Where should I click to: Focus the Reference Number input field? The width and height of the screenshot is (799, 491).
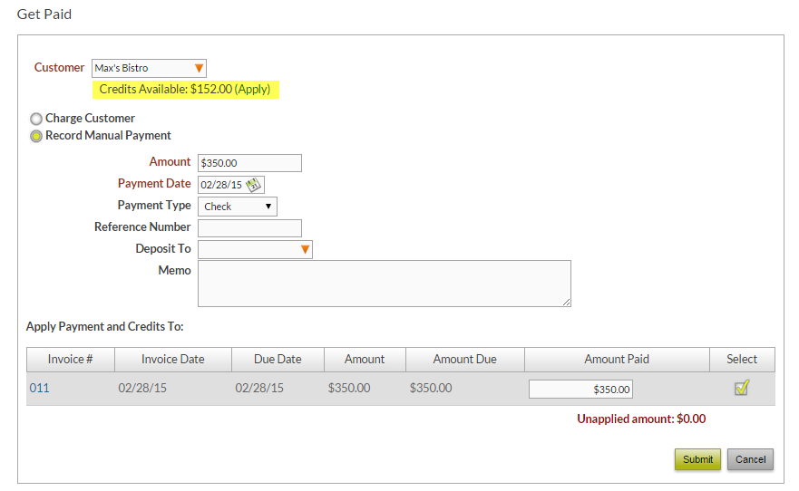click(249, 228)
